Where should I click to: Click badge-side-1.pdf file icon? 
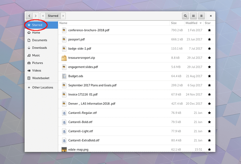(64, 49)
